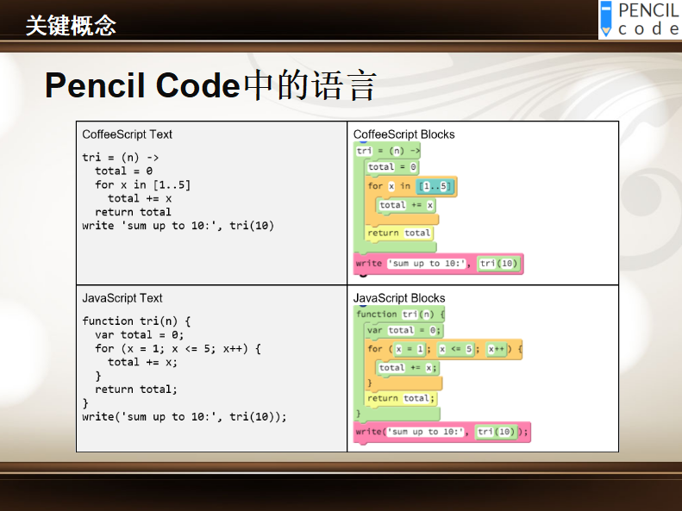This screenshot has height=511, width=682.
Task: Click the Pencil Code logo
Action: tap(641, 20)
